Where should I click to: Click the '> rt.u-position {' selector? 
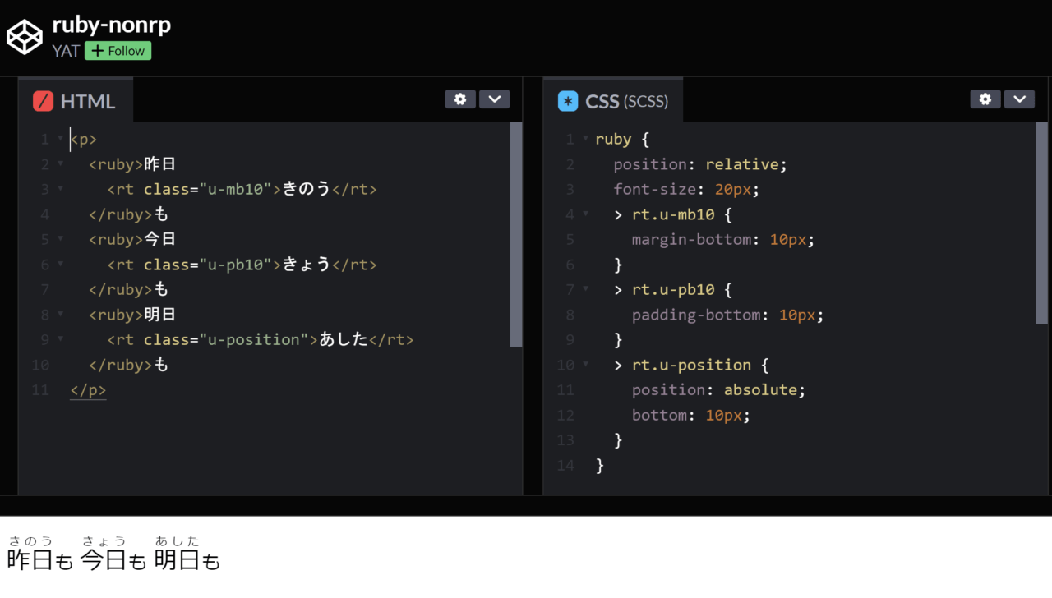(x=691, y=365)
